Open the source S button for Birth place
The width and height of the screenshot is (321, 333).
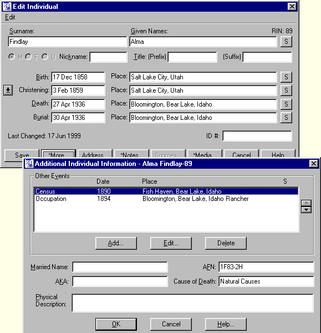pyautogui.click(x=286, y=77)
